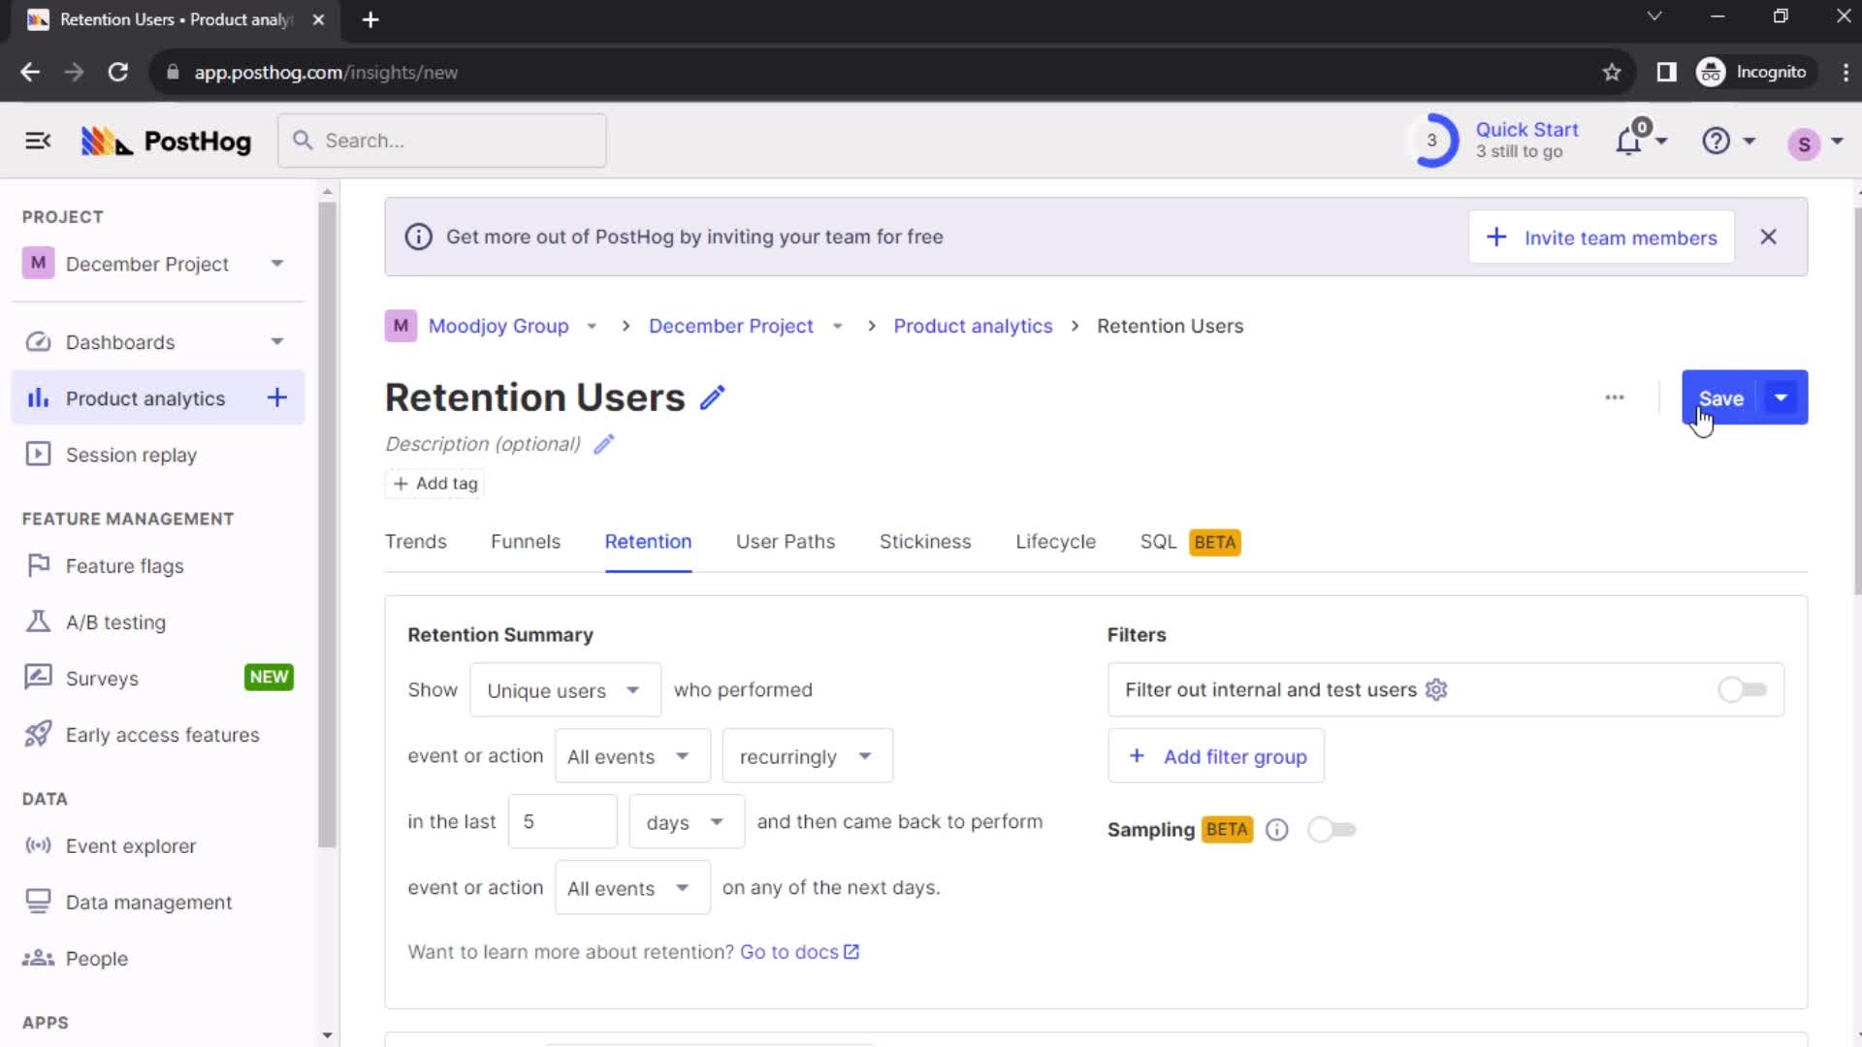This screenshot has height=1047, width=1862.
Task: Click the Sampling info icon
Action: (1277, 830)
